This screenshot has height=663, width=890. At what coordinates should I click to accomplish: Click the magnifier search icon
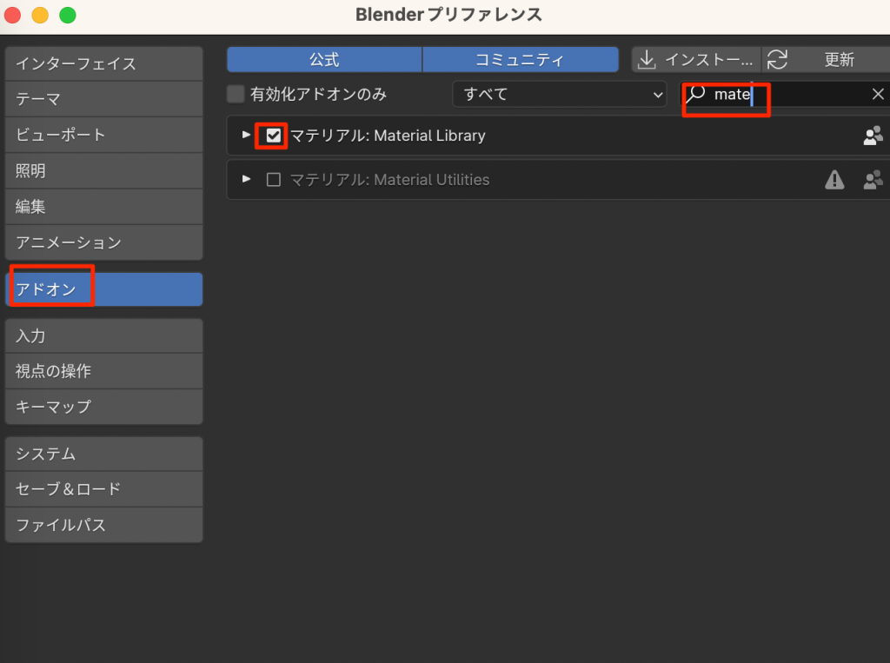tap(696, 95)
